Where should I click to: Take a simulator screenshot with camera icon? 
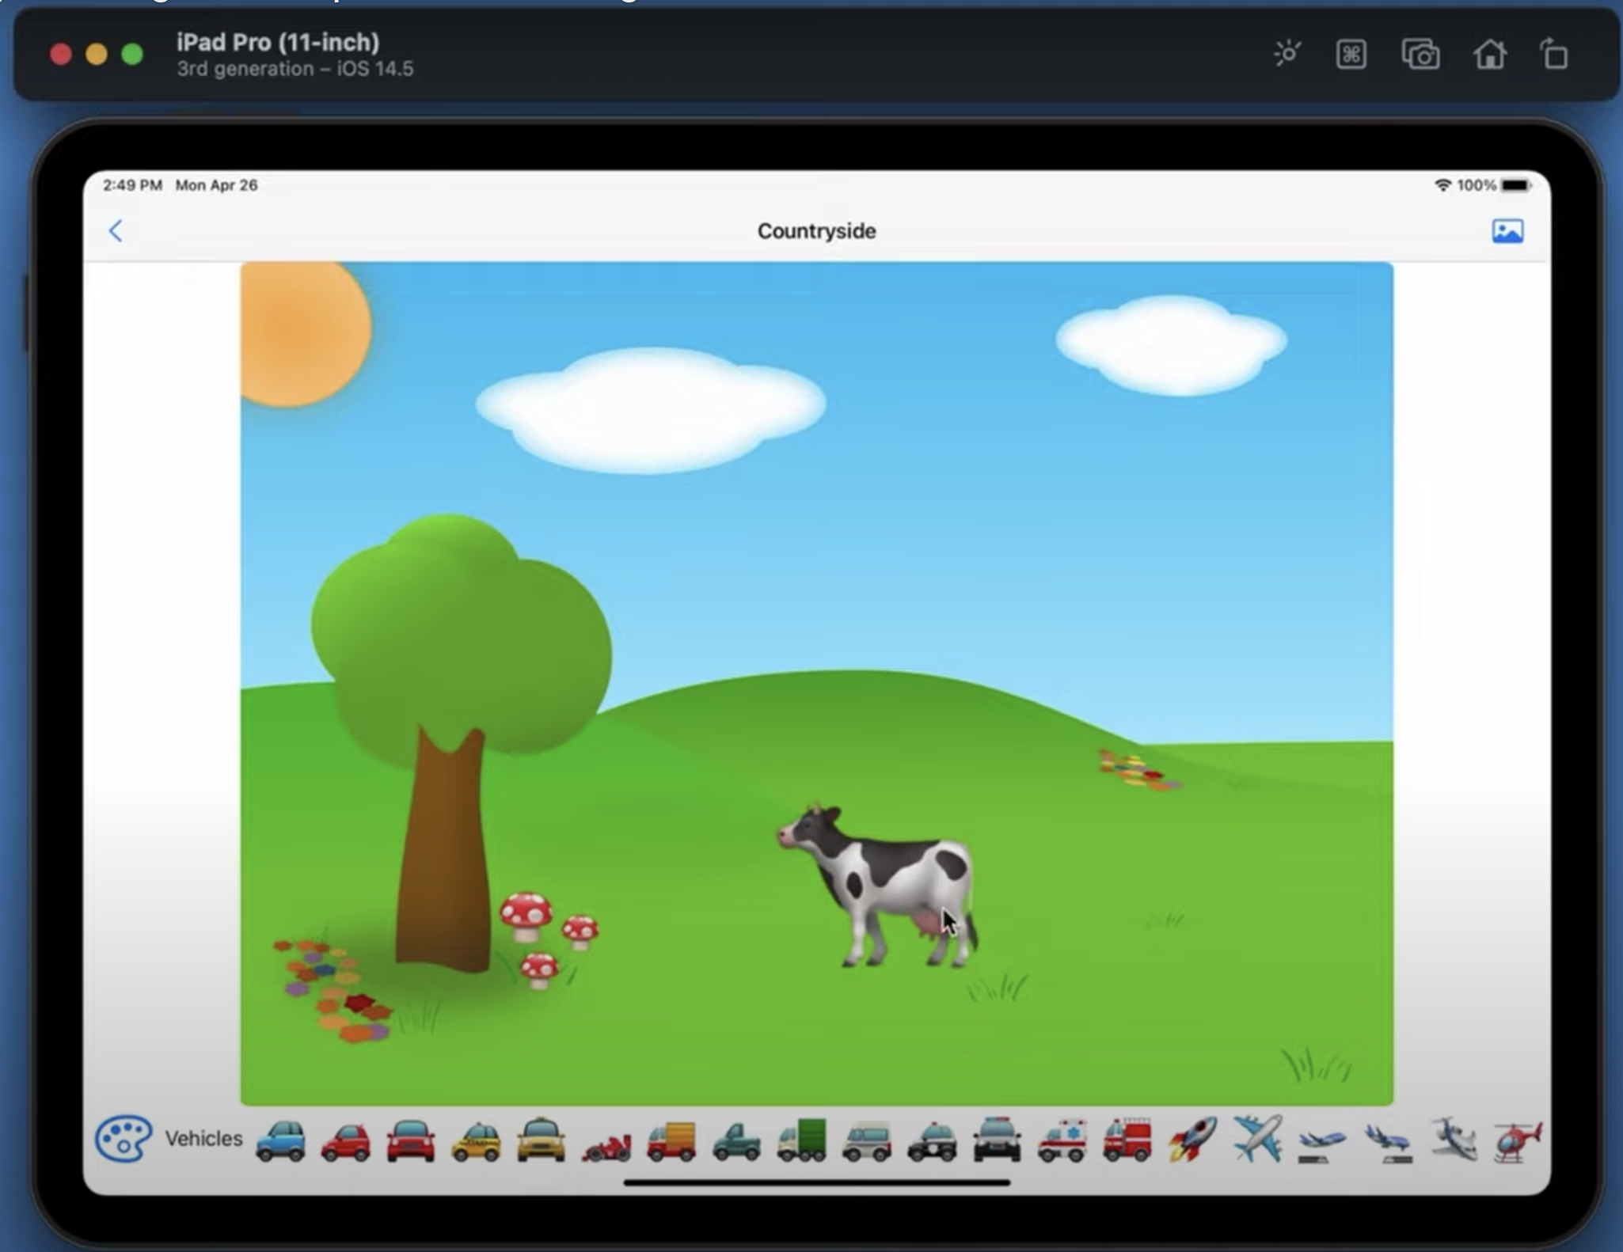point(1420,55)
